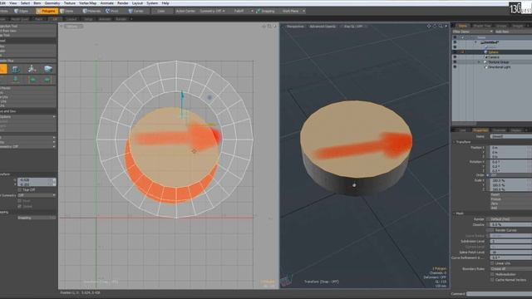Select the Camera item in item list

pos(494,57)
